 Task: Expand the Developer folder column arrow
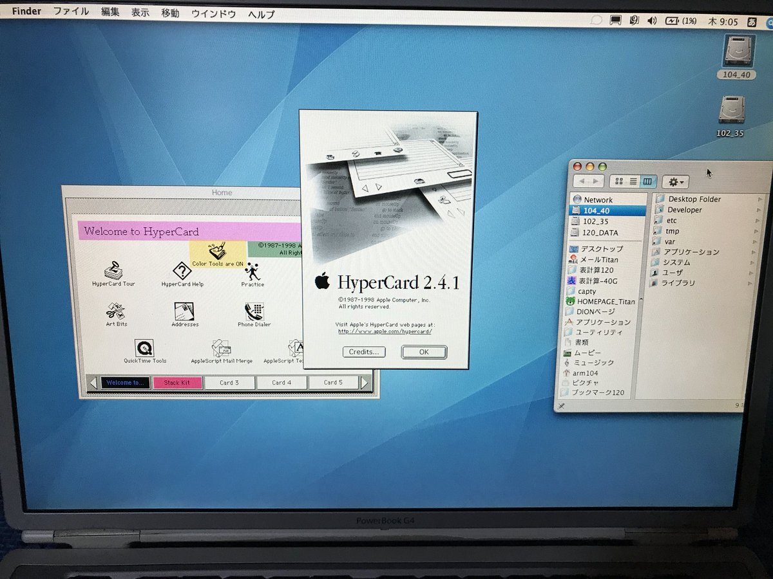(759, 210)
